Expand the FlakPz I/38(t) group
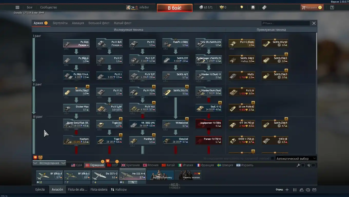Image resolution: width=349 pixels, height=197 pixels. click(x=176, y=43)
